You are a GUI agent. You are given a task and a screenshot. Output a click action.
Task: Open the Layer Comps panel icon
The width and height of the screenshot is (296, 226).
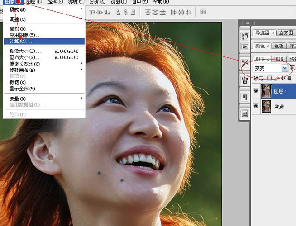(x=245, y=114)
